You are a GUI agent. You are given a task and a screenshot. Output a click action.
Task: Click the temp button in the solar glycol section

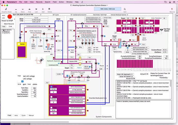point(127,52)
